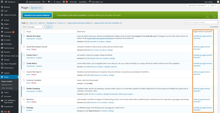220x113 pixels.
Task: Check the Elementor plugin checkbox
Action: [x=24, y=99]
